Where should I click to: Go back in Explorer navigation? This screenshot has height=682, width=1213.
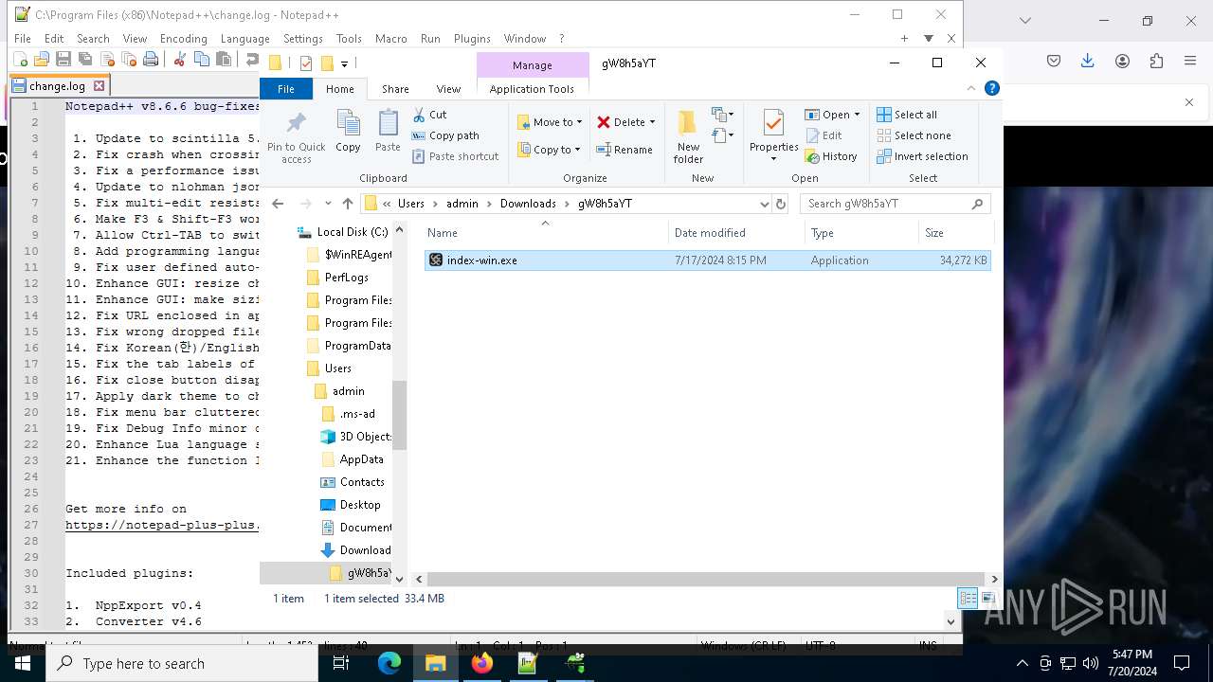click(278, 204)
